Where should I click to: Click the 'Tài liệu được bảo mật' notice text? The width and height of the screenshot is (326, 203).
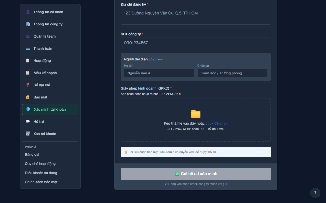click(x=173, y=152)
